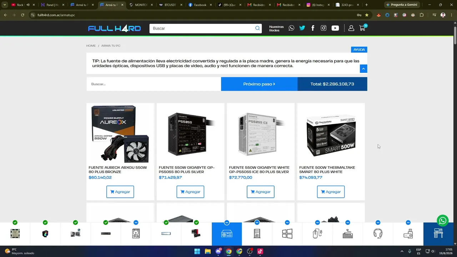The width and height of the screenshot is (457, 257).
Task: Add the Gigabyte White P550SS ICE supply
Action: point(261,192)
